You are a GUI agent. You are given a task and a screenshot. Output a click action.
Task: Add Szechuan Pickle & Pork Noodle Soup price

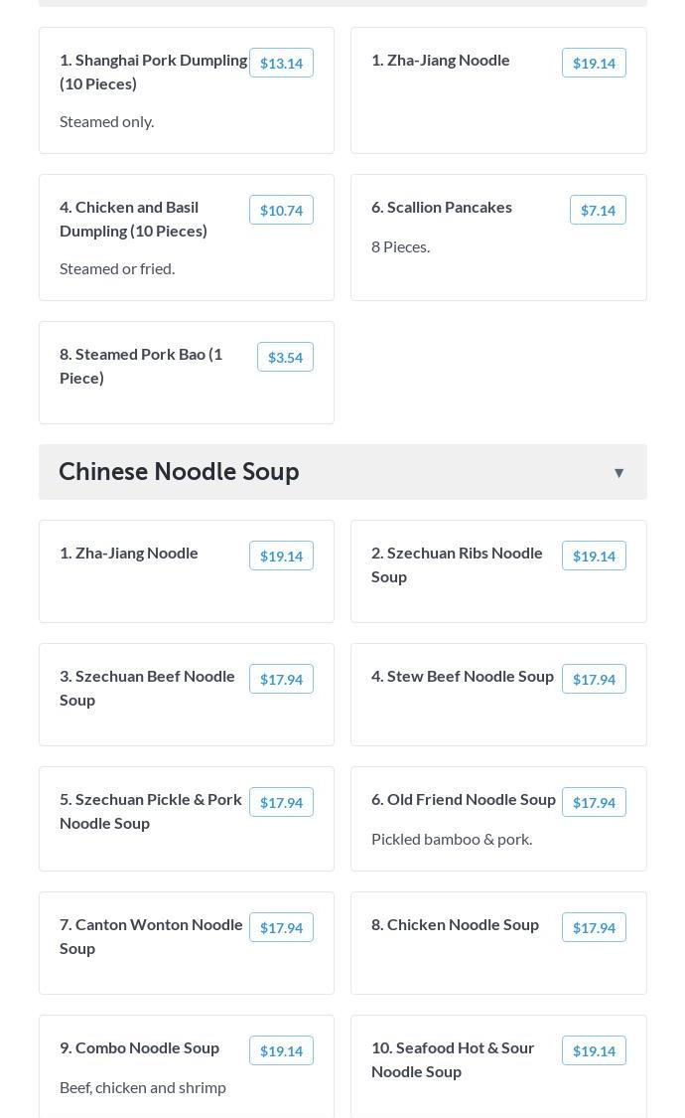(281, 802)
